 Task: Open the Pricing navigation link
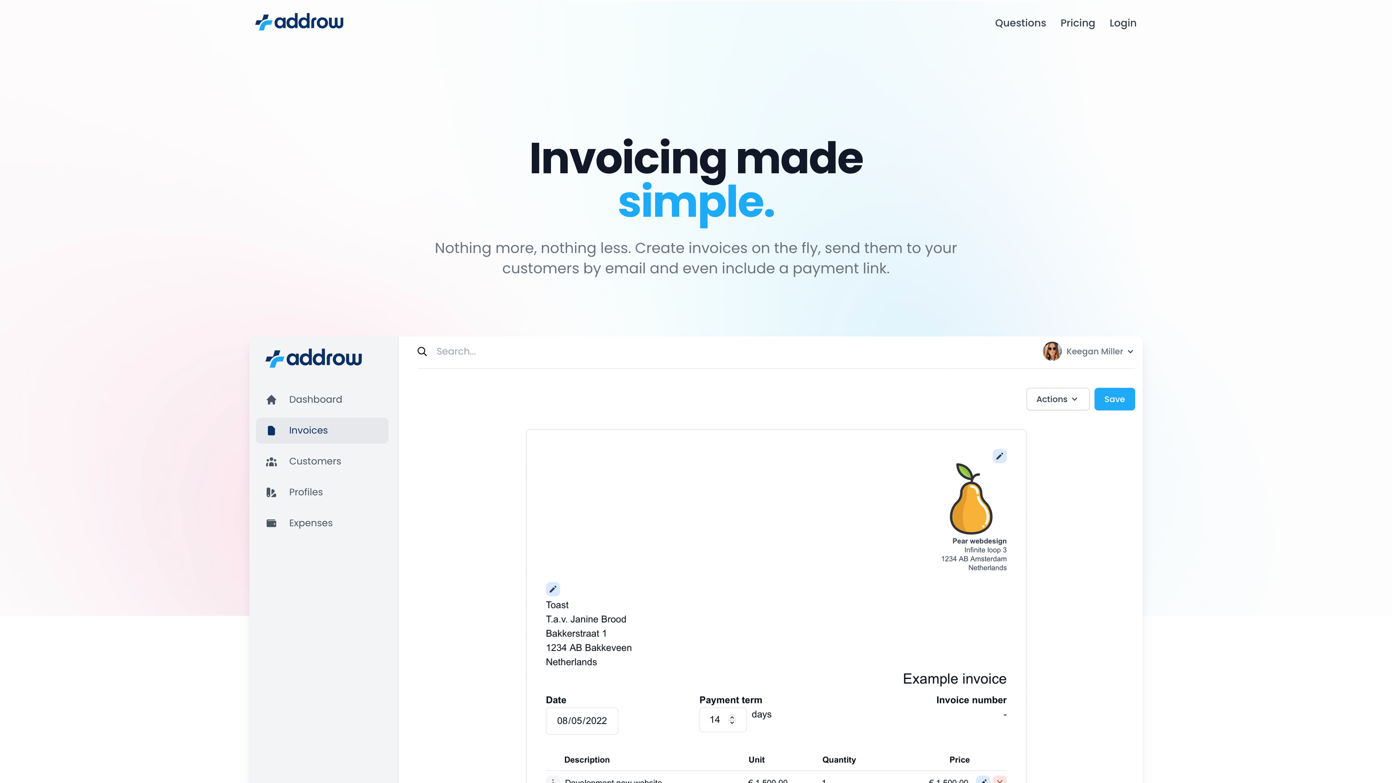pos(1077,23)
